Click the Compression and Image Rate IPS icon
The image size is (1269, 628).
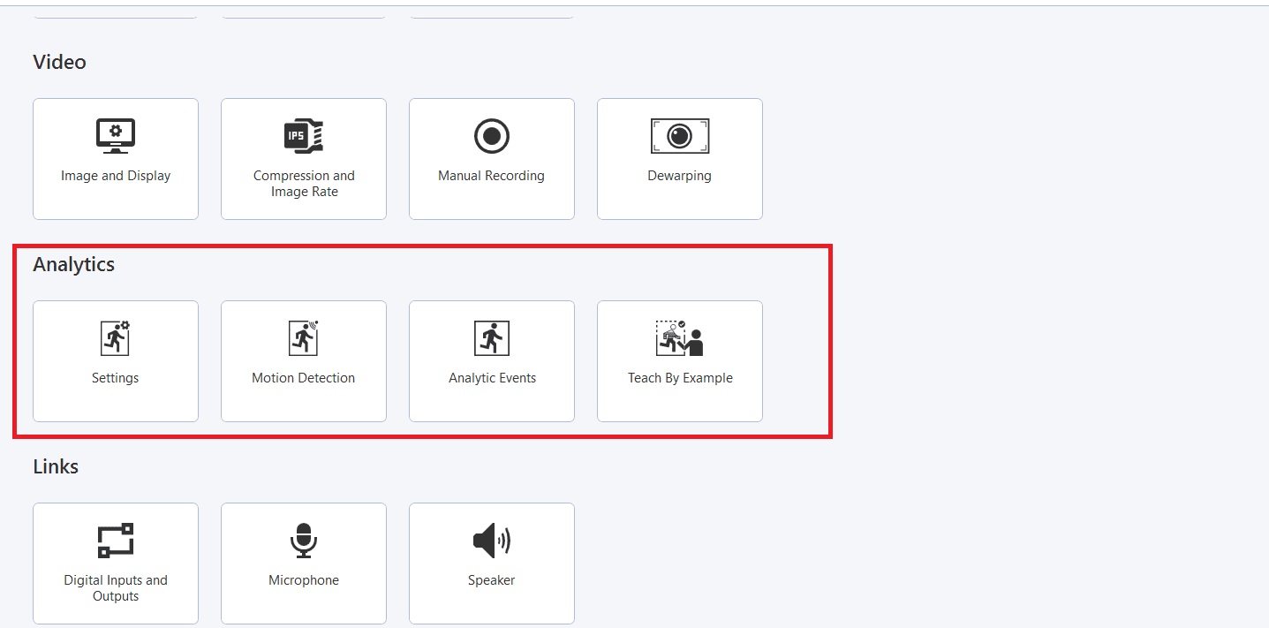[x=304, y=136]
